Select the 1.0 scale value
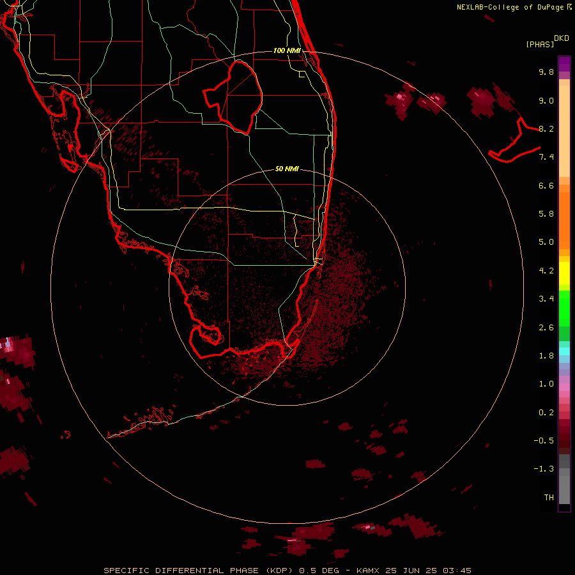 pyautogui.click(x=546, y=384)
